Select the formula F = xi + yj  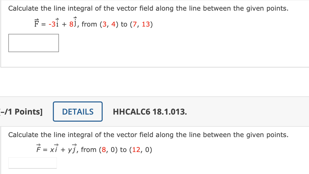point(56,149)
